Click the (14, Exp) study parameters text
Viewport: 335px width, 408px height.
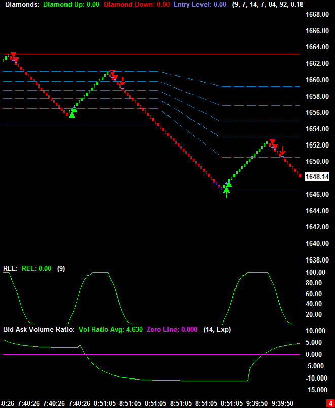click(217, 329)
